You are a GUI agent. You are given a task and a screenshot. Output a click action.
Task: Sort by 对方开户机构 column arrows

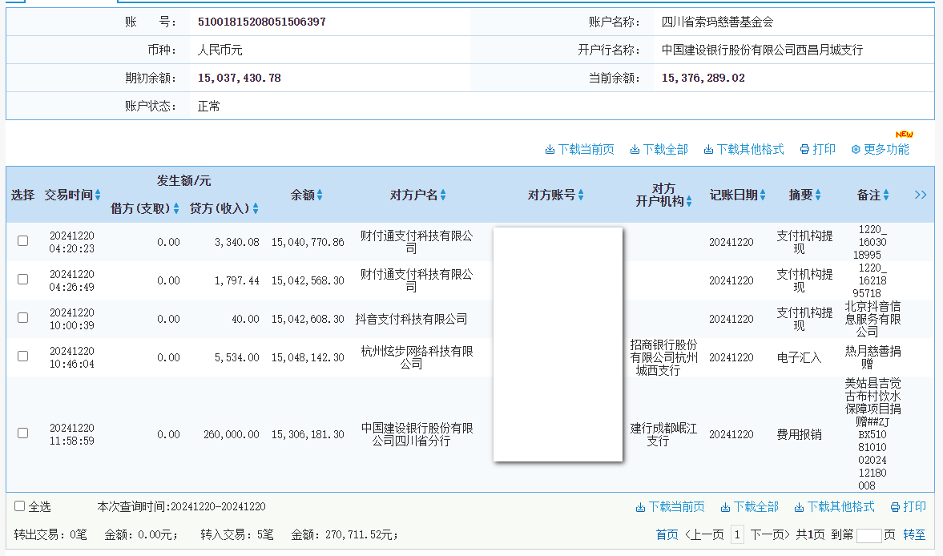[688, 201]
